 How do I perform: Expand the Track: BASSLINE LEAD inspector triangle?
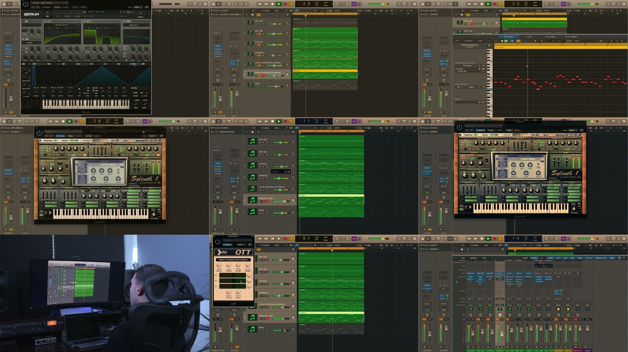click(x=212, y=132)
